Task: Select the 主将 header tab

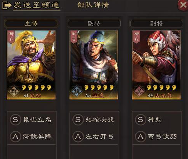Action: coord(31,24)
